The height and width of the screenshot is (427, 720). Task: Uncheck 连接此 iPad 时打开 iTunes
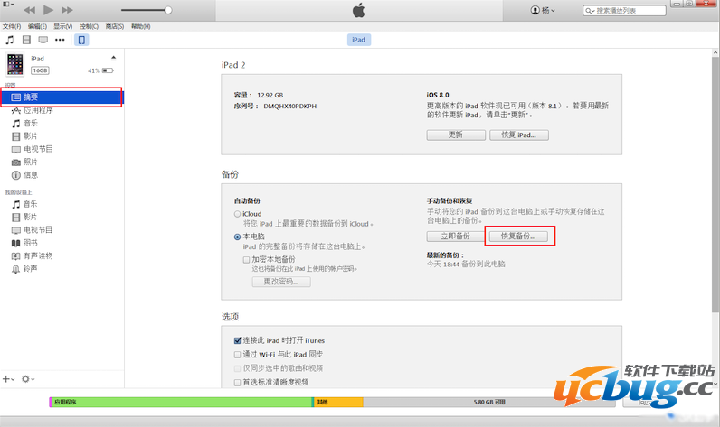click(x=238, y=341)
